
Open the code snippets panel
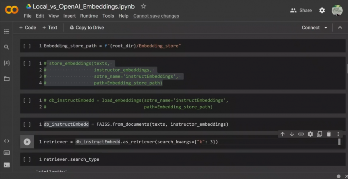[6, 141]
